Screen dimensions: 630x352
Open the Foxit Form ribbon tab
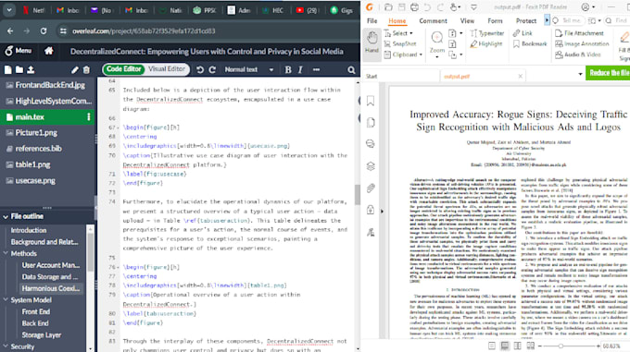[x=495, y=21]
